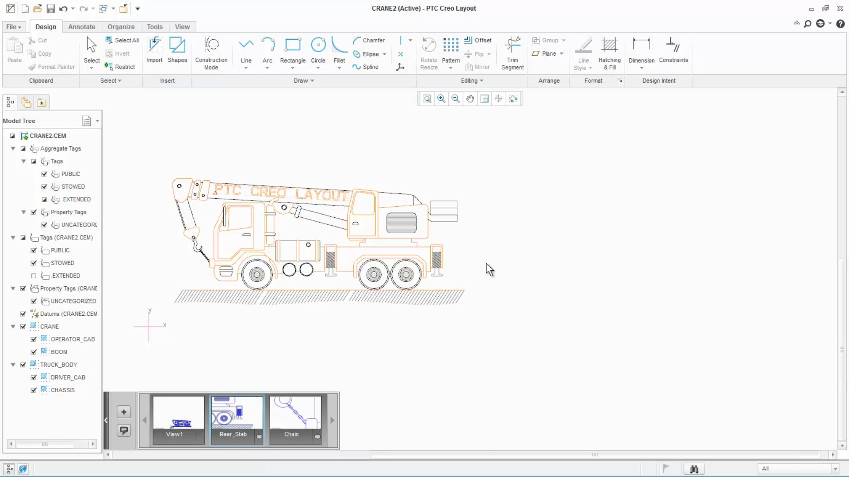Toggle Construction Mode
This screenshot has width=849, height=477.
point(211,53)
